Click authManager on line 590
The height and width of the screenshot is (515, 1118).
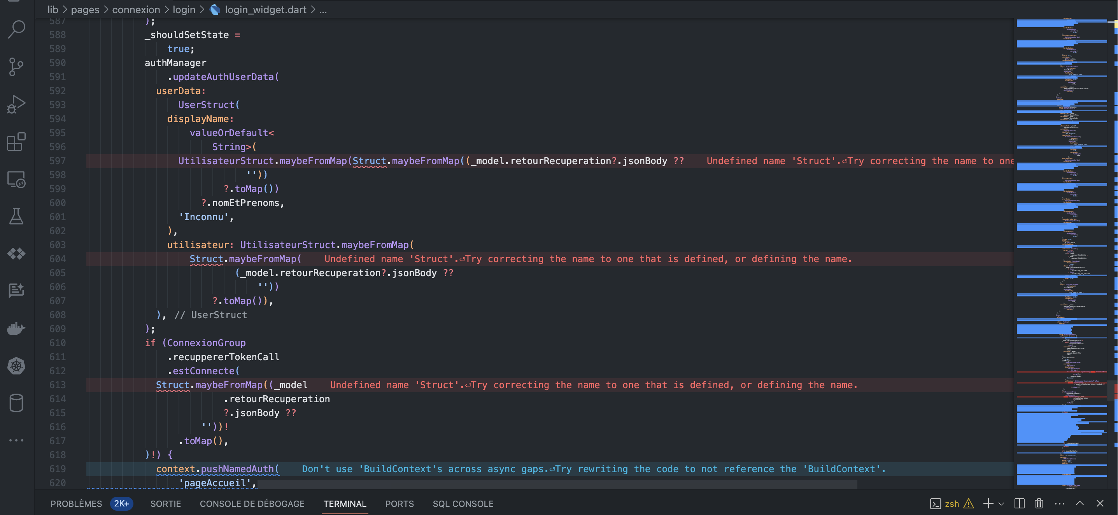click(175, 63)
